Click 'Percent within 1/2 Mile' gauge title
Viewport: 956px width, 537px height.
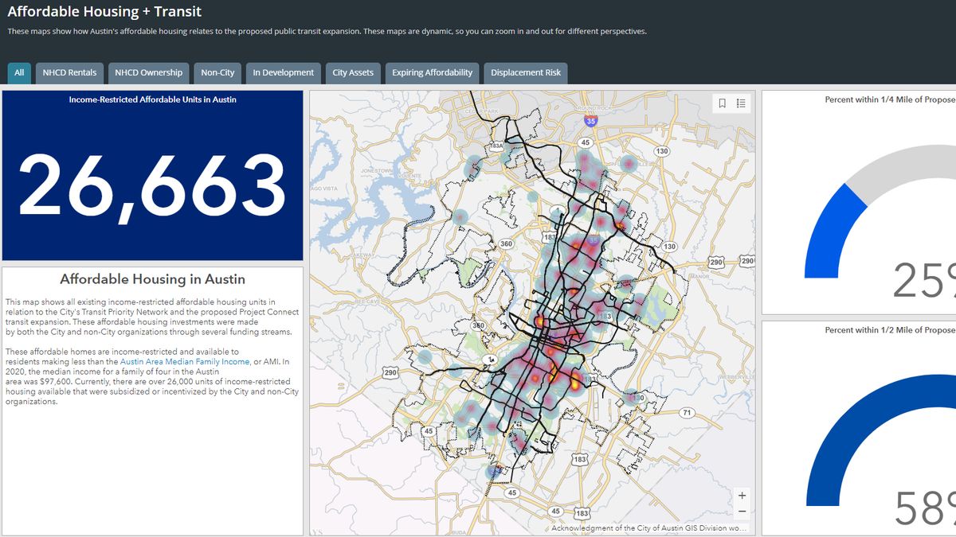click(890, 329)
